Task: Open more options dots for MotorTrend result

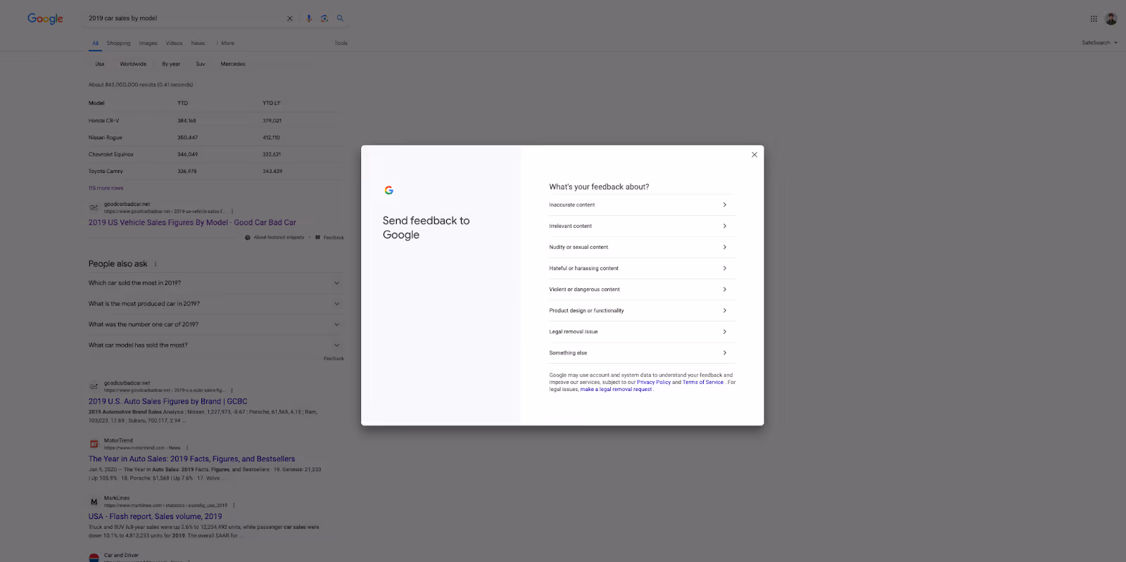Action: pos(187,448)
